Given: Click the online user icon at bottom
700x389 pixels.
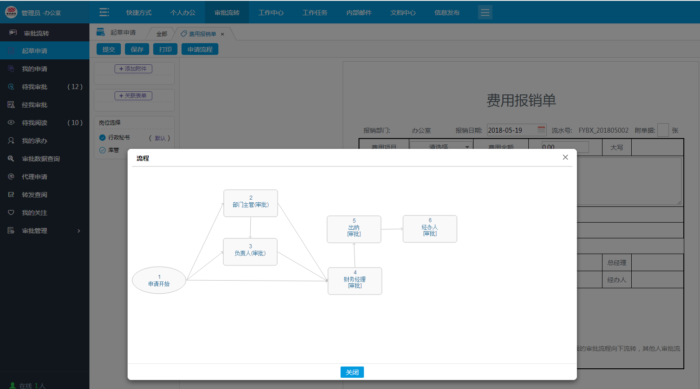Looking at the screenshot, I should [13, 385].
